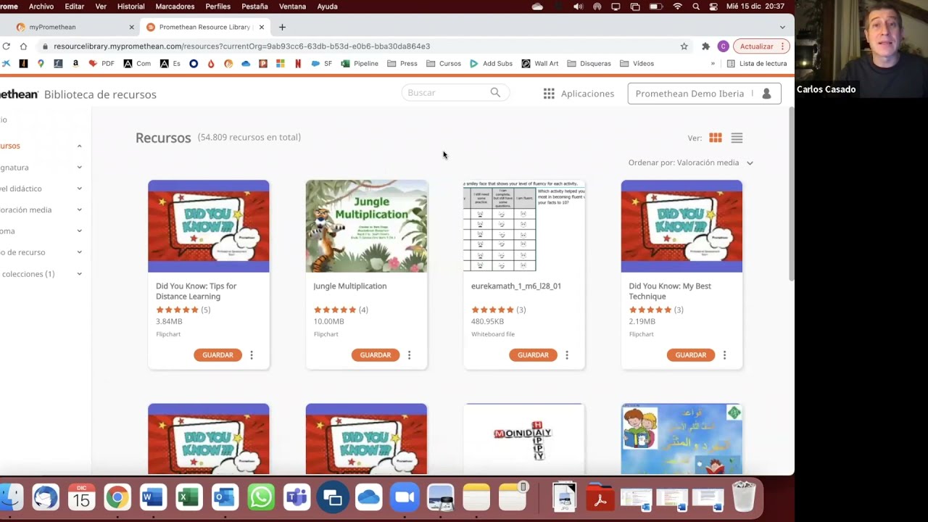
Task: Save Did You Know: My Best Technique
Action: [690, 355]
